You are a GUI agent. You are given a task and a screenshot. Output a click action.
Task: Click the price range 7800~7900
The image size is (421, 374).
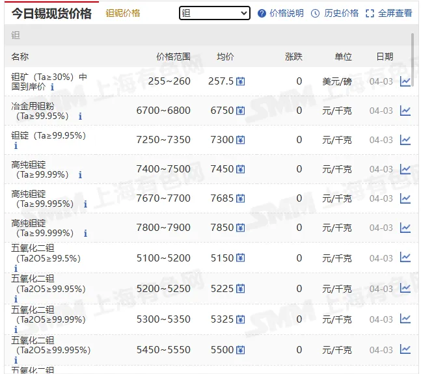pyautogui.click(x=163, y=228)
